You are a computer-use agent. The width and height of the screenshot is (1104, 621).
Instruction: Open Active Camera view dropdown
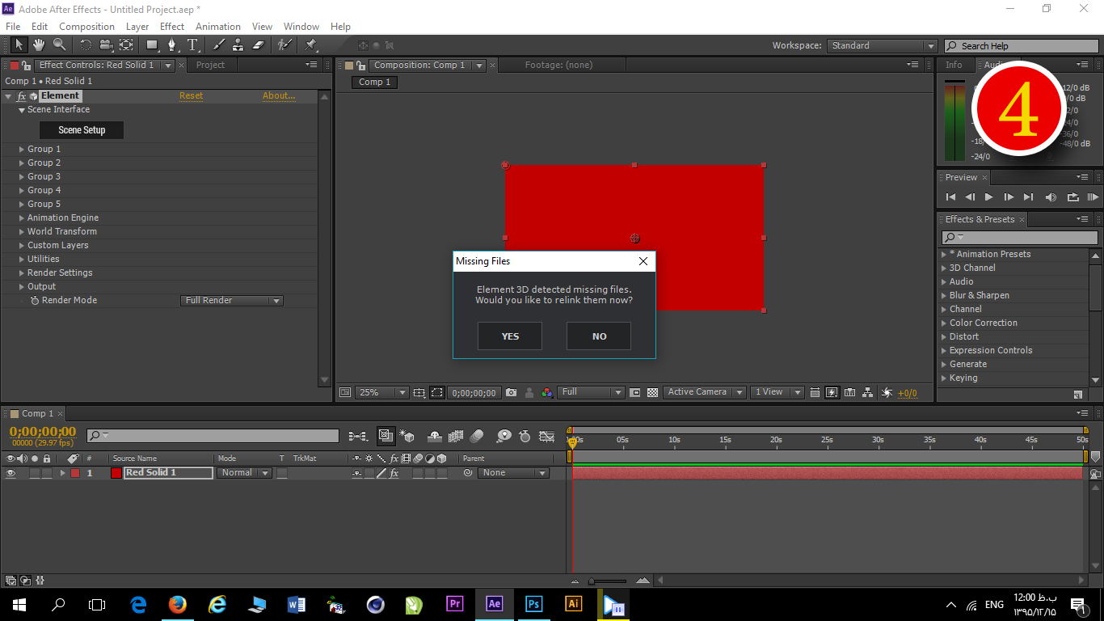pos(704,392)
